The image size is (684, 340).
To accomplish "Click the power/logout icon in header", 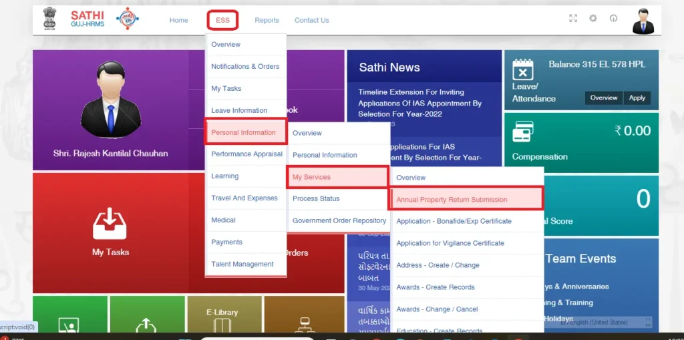I will pos(613,18).
